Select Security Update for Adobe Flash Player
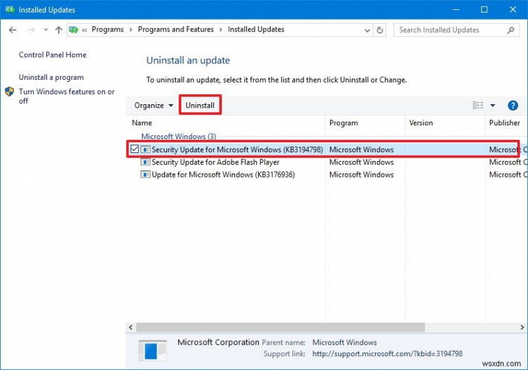 (x=216, y=162)
